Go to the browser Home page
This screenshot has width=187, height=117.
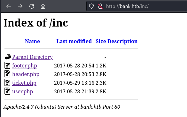click(43, 6)
